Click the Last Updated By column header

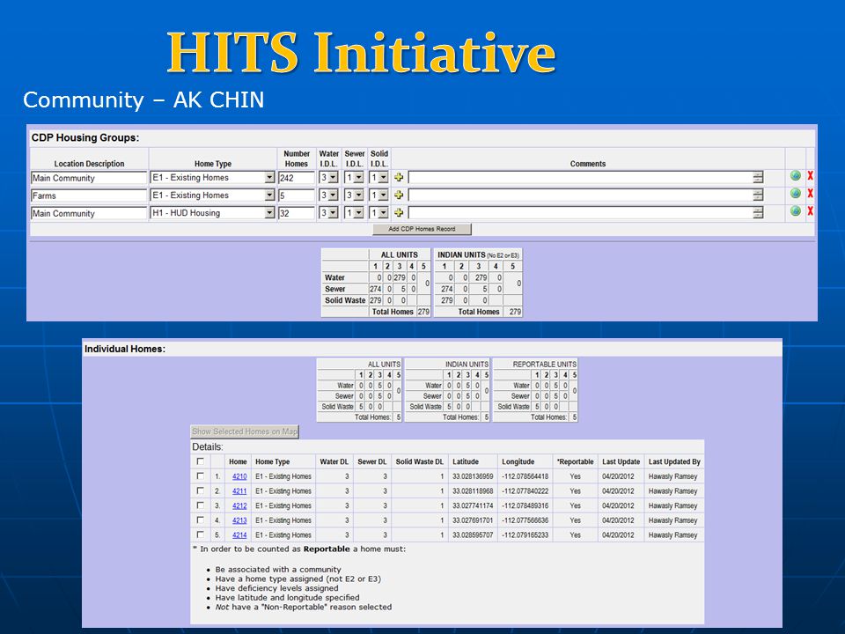tap(674, 461)
